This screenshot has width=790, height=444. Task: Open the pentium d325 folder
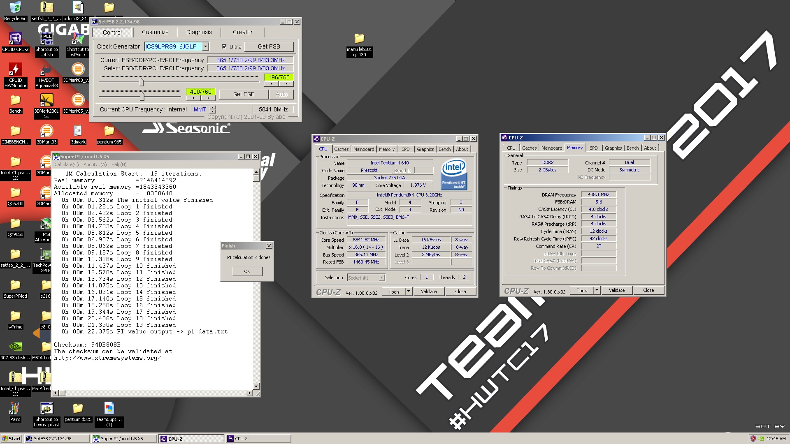(x=78, y=412)
